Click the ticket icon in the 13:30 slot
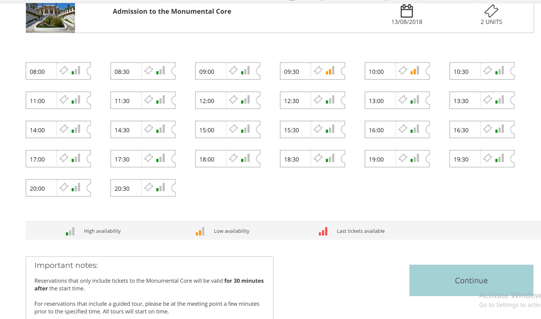 click(x=488, y=99)
